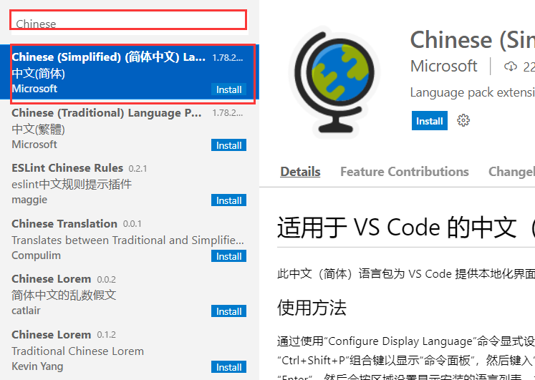
Task: Open ESLint Chinese Rules extension
Action: pyautogui.click(x=130, y=183)
